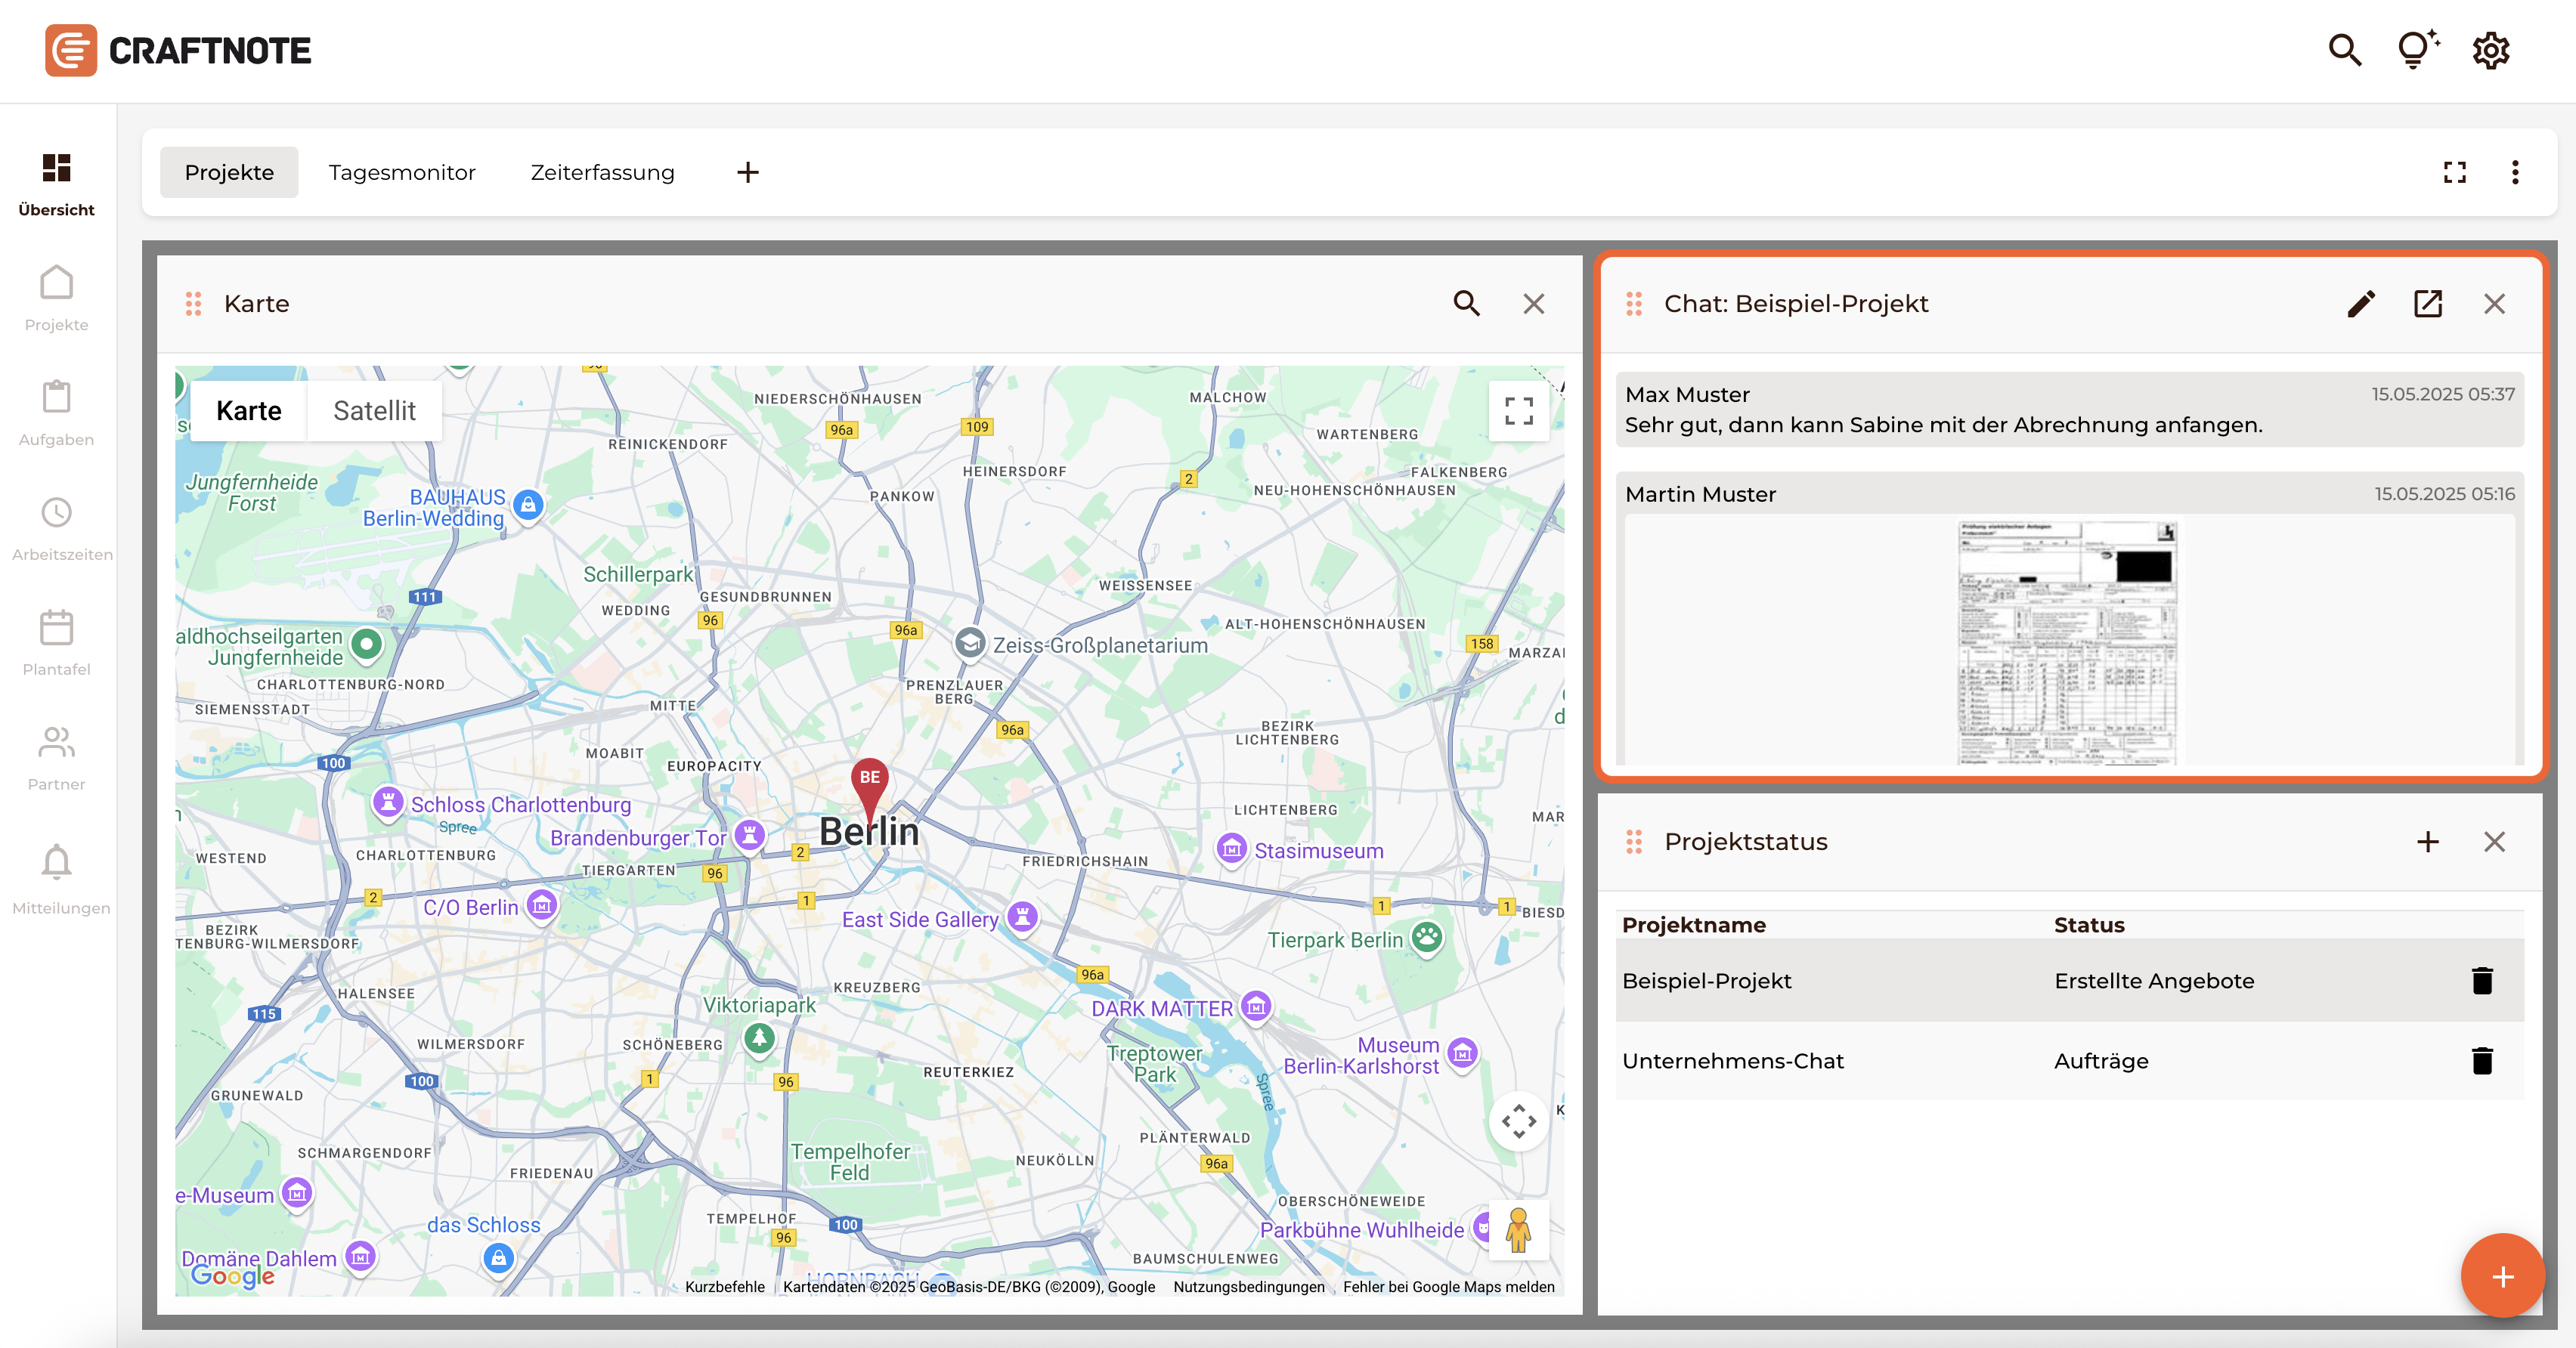This screenshot has width=2576, height=1348.
Task: Click the Street View pegman
Action: 1519,1231
